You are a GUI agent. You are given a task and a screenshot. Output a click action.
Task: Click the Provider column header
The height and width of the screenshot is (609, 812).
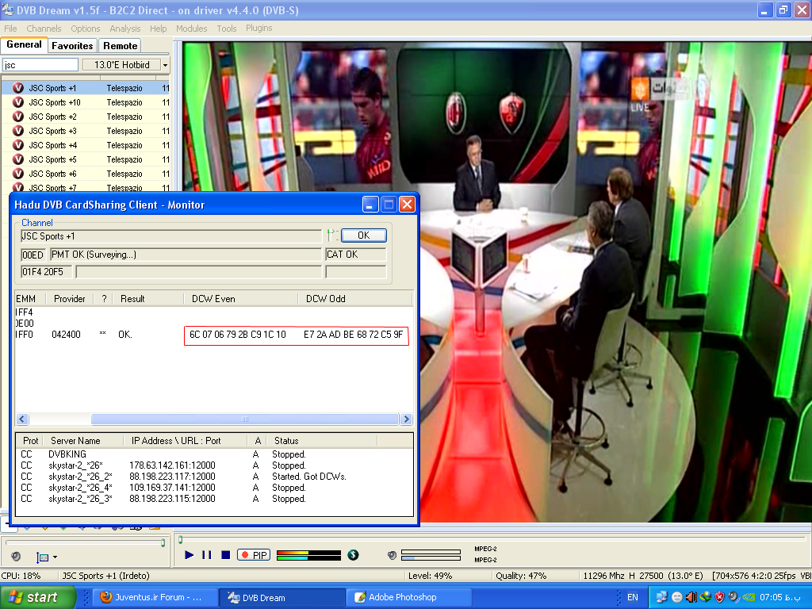[x=70, y=299]
